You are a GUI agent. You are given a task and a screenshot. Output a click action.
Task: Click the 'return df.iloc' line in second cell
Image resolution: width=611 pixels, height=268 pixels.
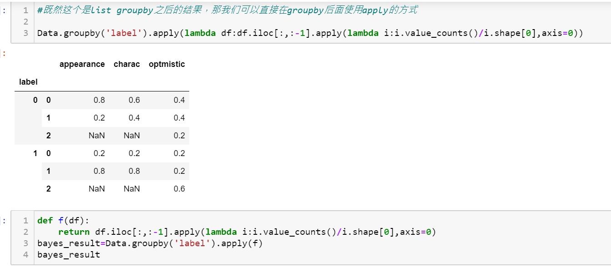click(x=247, y=232)
